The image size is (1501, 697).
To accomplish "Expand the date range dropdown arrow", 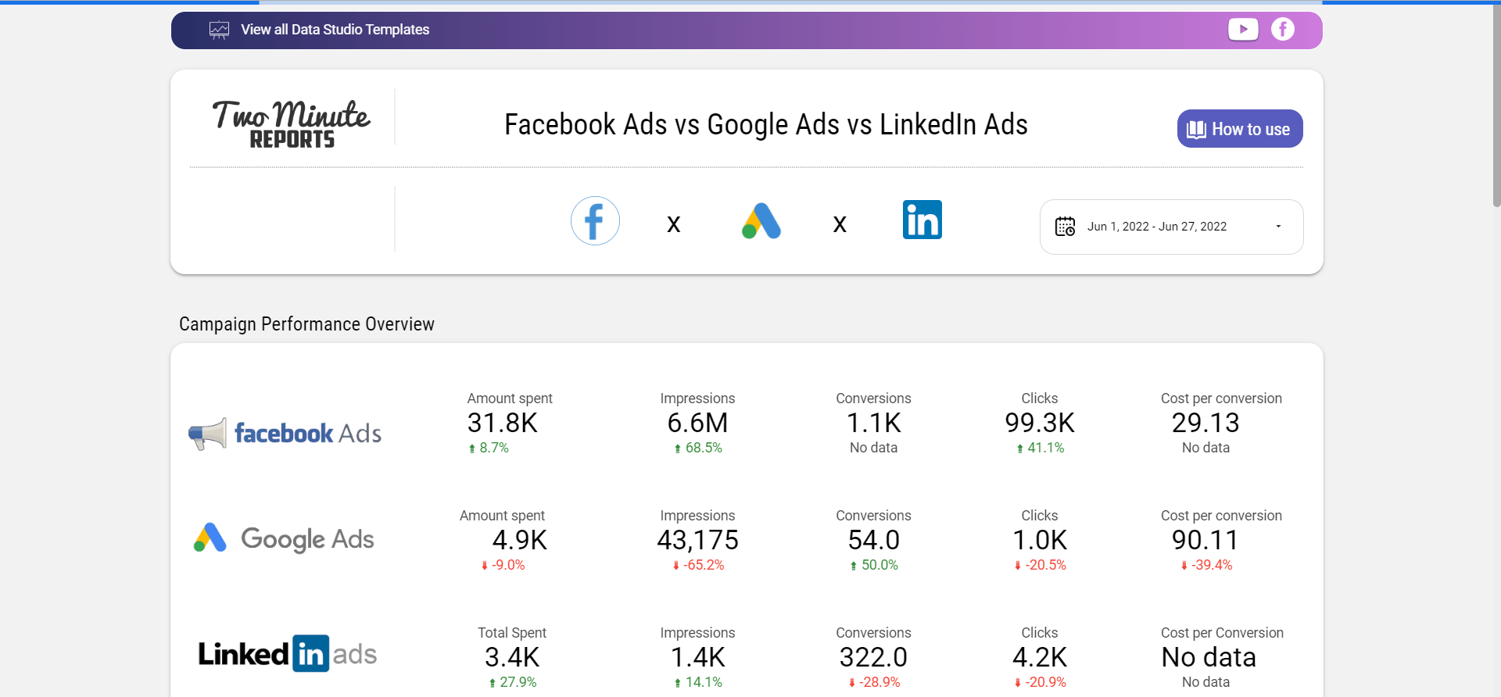I will 1279,227.
